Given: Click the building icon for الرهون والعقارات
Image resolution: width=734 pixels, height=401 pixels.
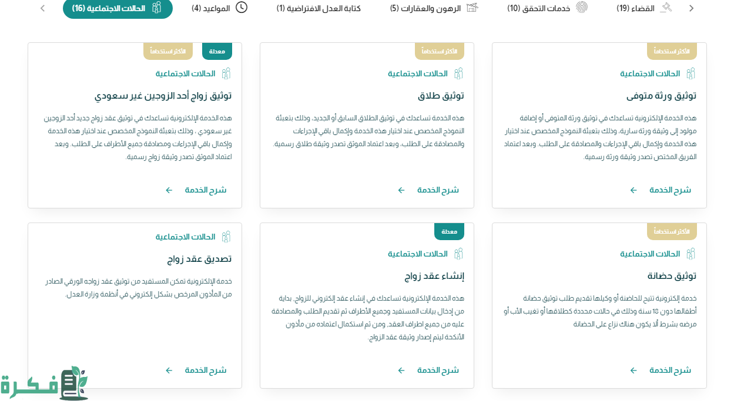Looking at the screenshot, I should coord(472,8).
